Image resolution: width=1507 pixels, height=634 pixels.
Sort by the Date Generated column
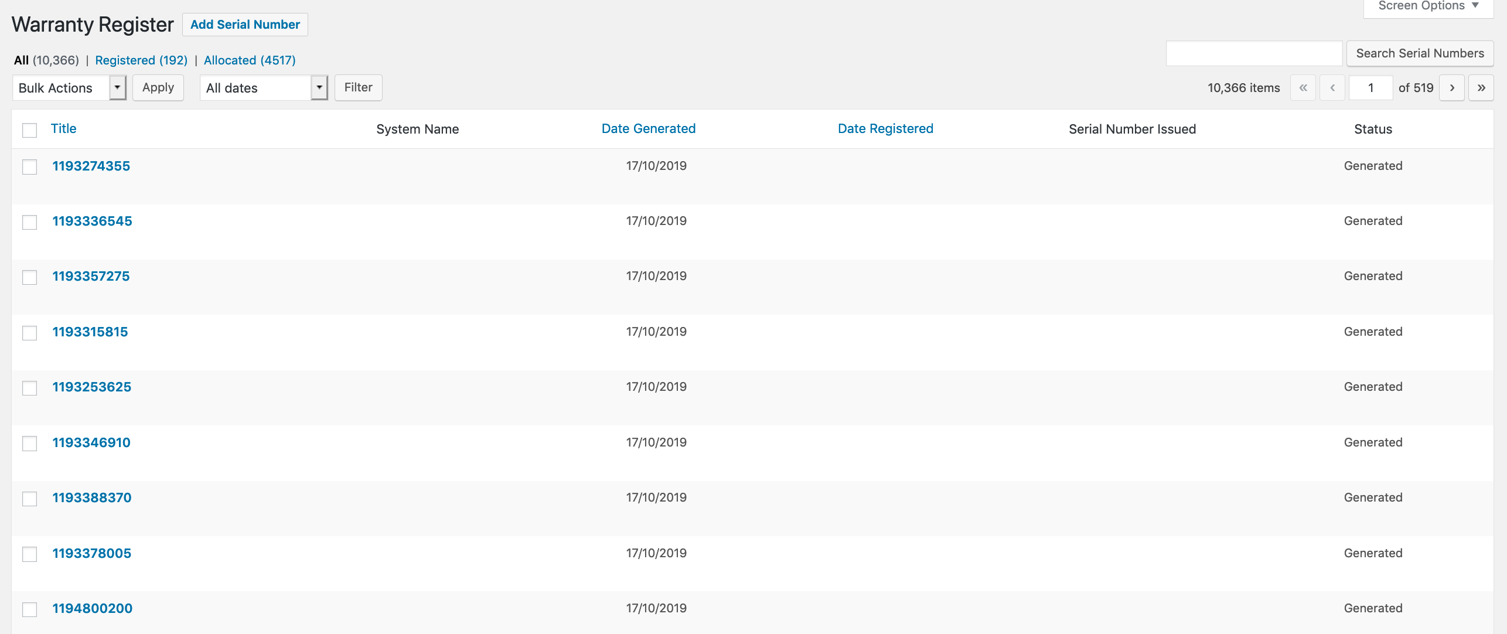coord(648,129)
